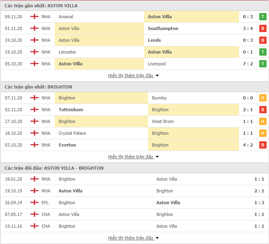Click the green T badge for Leicester match
The image size is (269, 244).
pos(263,52)
